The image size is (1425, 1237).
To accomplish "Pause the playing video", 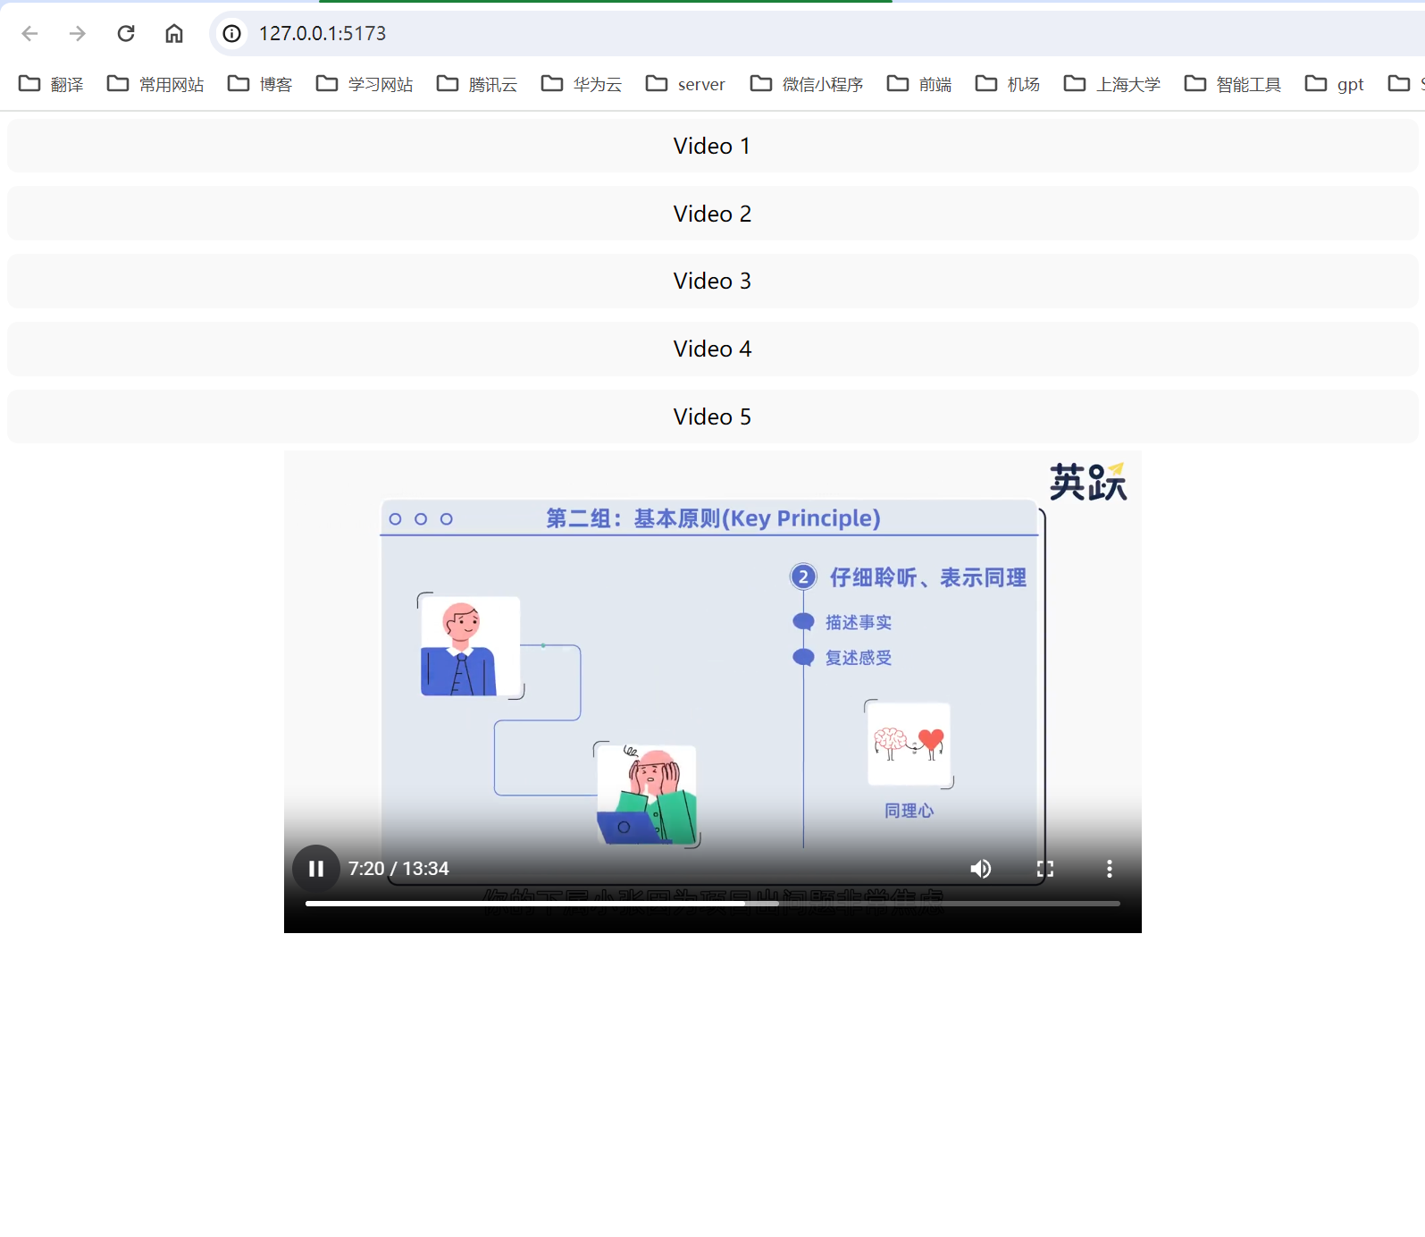I will click(316, 869).
